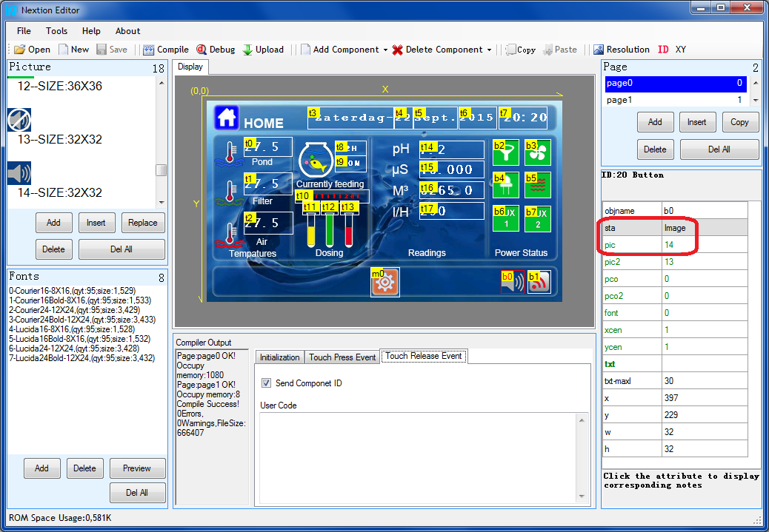
Task: Select the fan button b3
Action: pyautogui.click(x=538, y=152)
